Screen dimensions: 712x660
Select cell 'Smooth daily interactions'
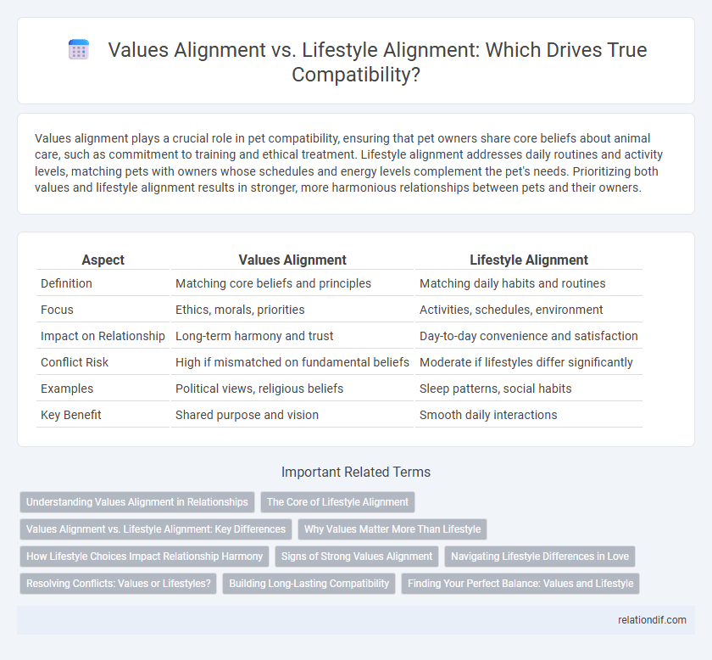click(x=529, y=415)
